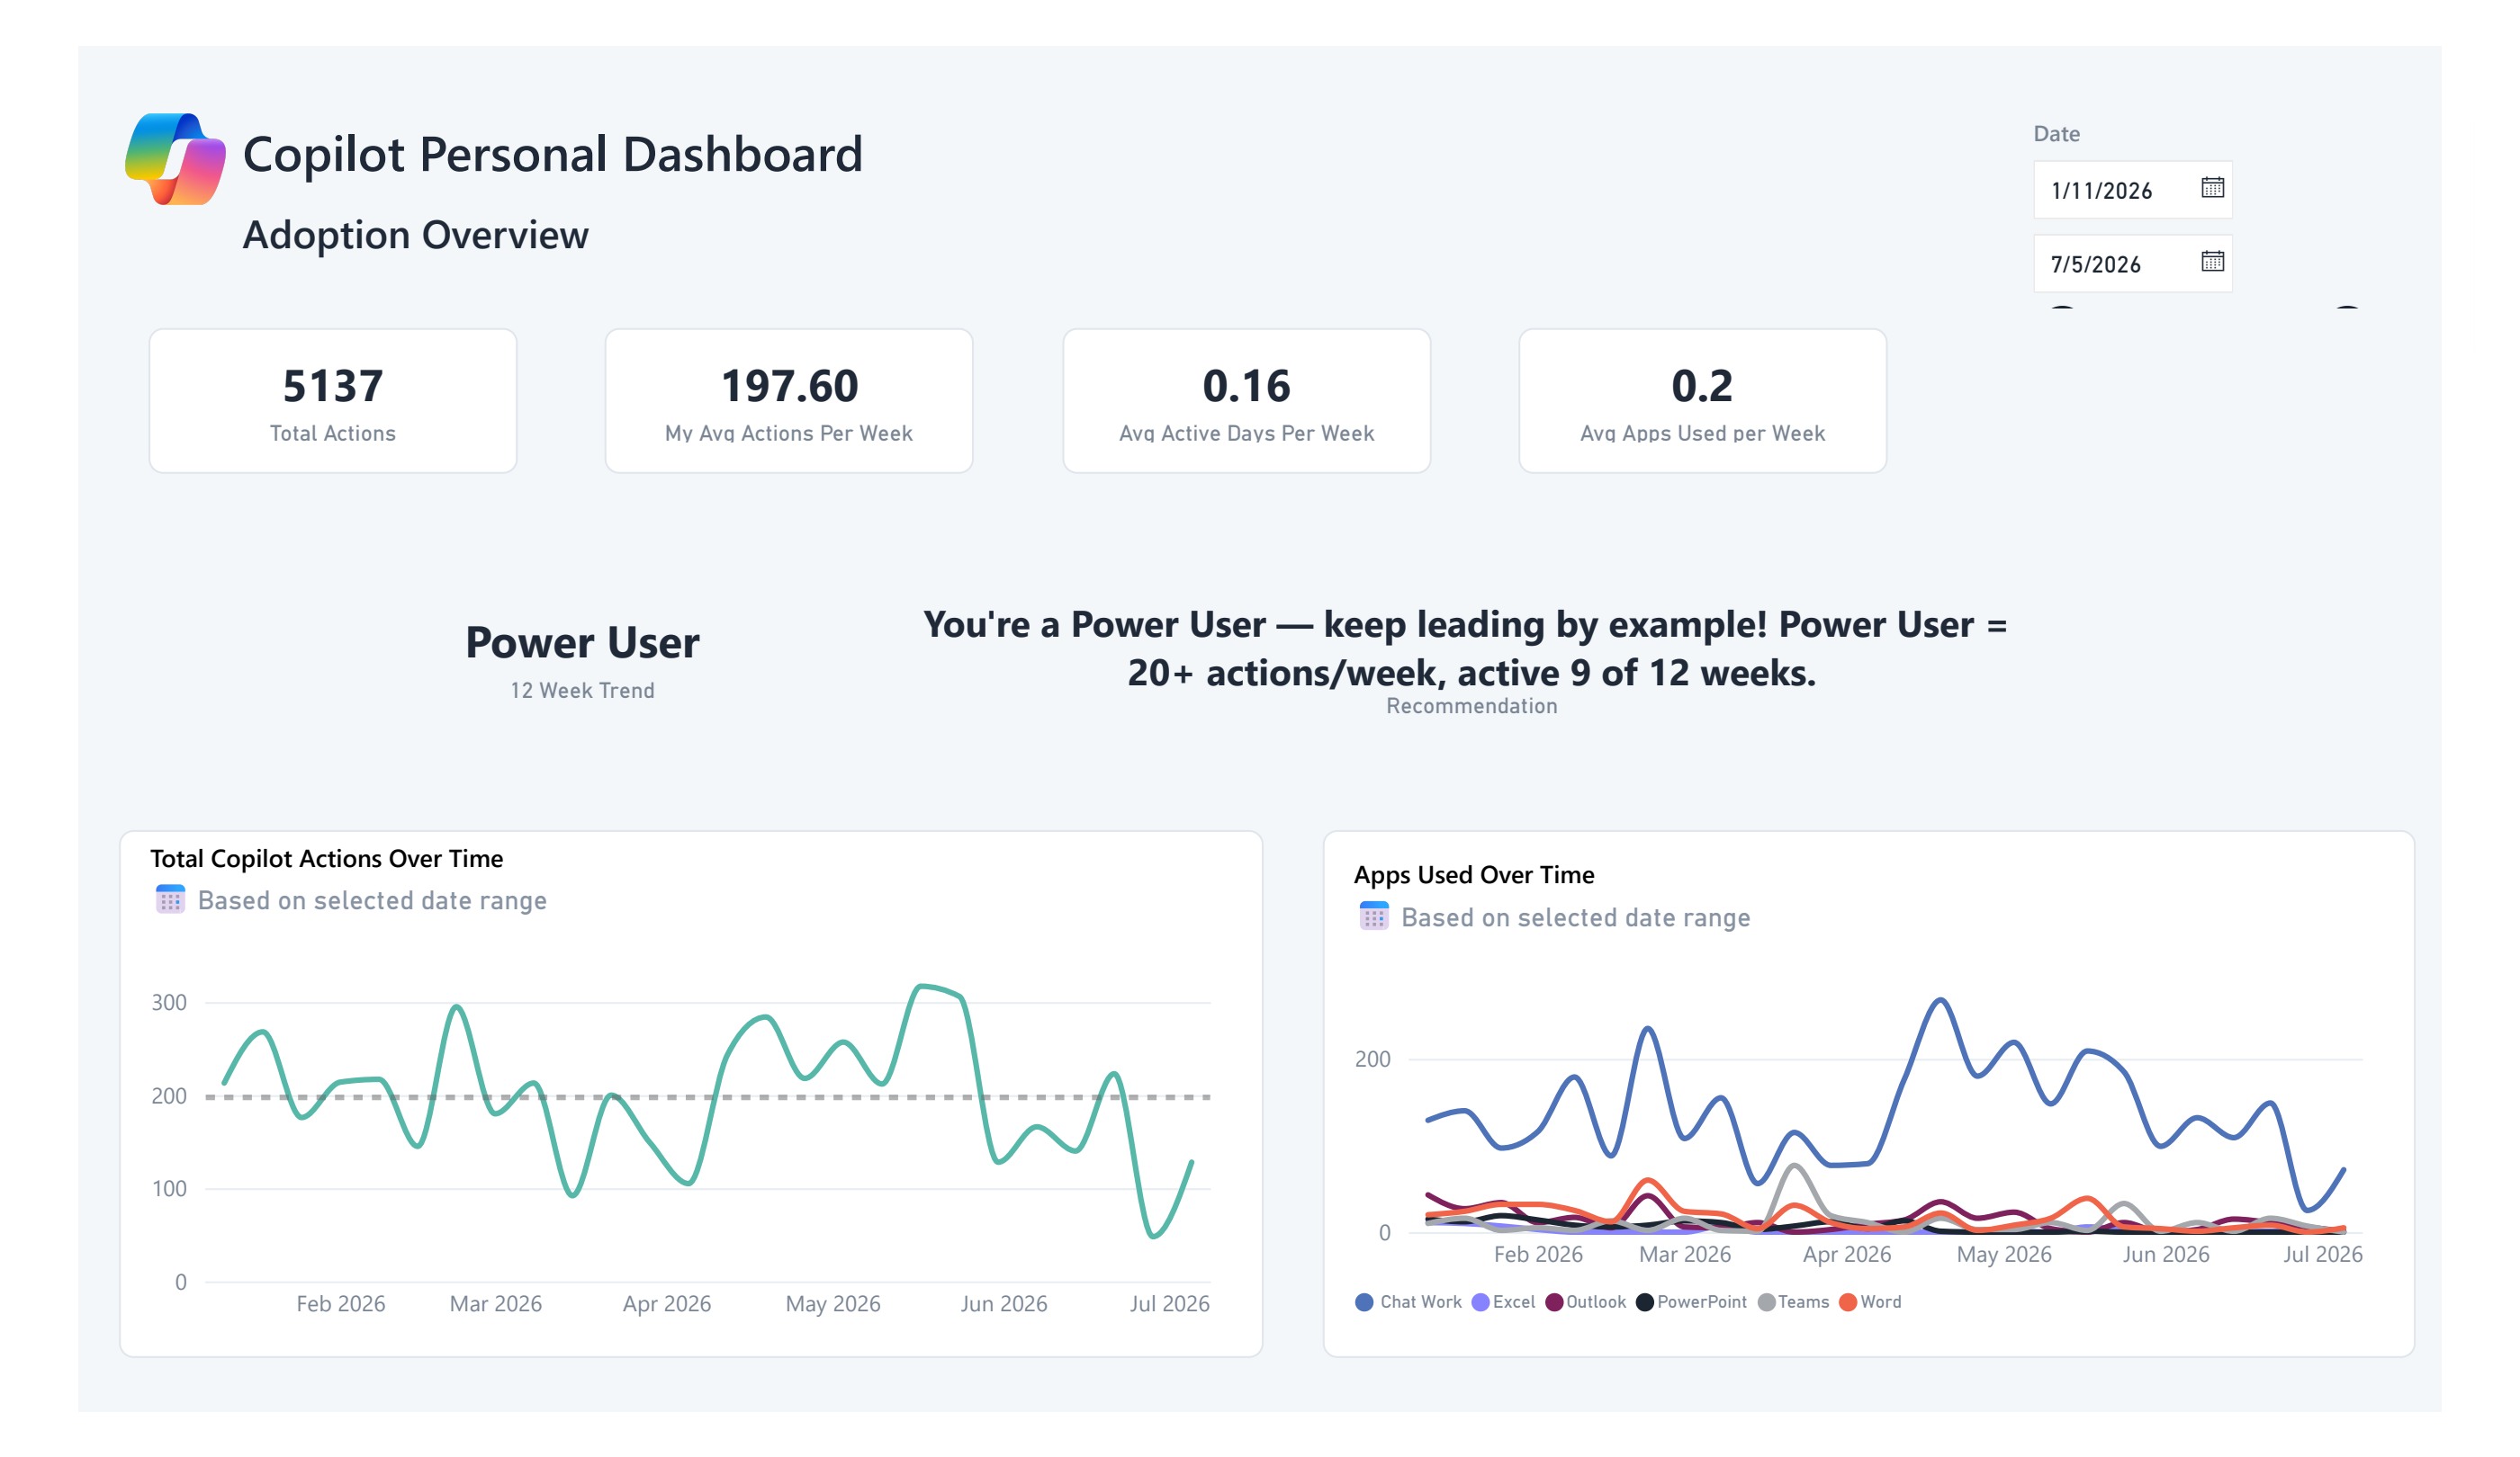Click Jul 2026 on the Total Actions chart axis
Screen dimensions: 2520x1457
(x=1169, y=1303)
